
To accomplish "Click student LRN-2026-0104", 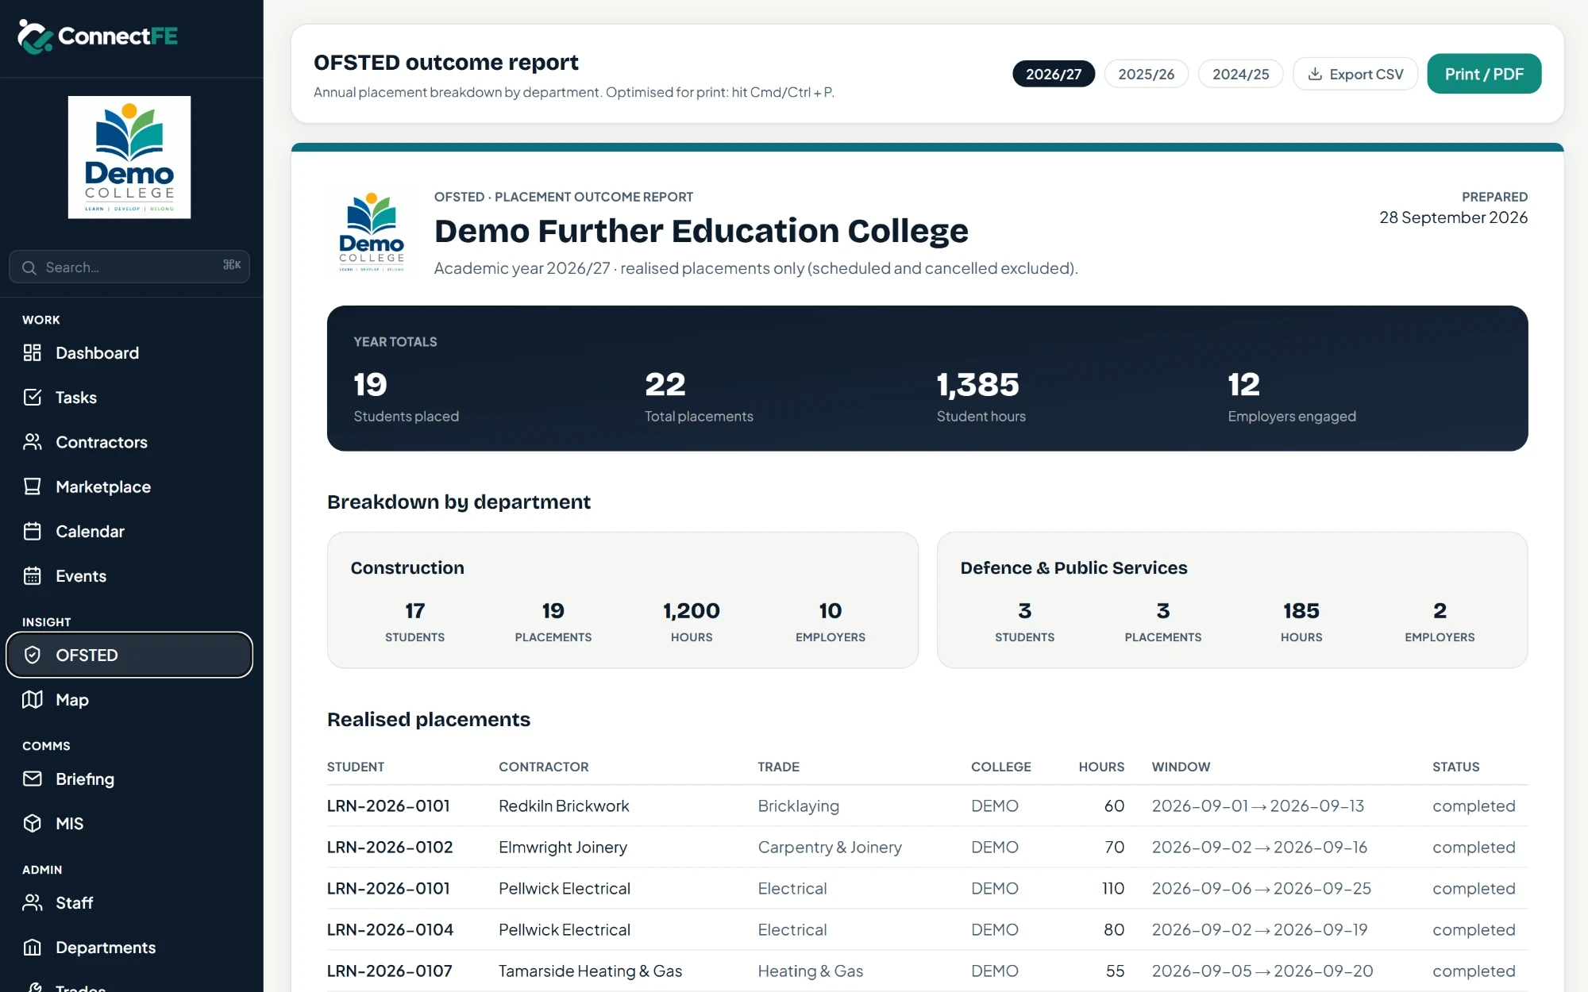I will [390, 929].
